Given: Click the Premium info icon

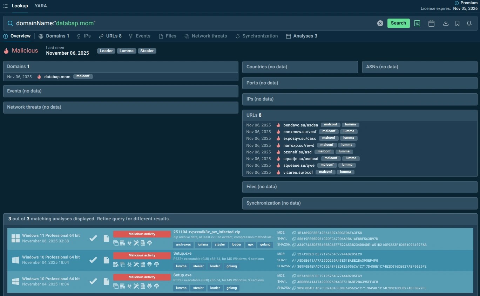Looking at the screenshot, I should (457, 3).
